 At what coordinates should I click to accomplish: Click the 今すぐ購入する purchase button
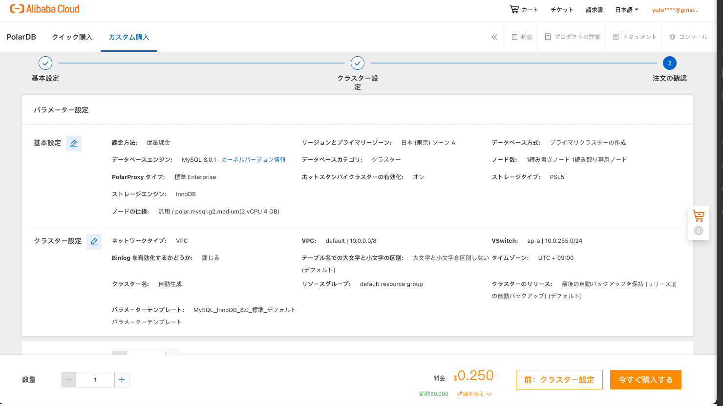click(645, 380)
